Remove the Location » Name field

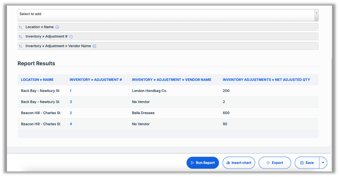[57, 27]
